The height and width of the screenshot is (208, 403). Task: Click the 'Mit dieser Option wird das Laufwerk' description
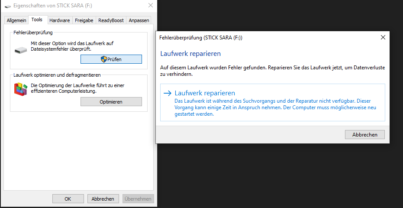click(x=72, y=46)
